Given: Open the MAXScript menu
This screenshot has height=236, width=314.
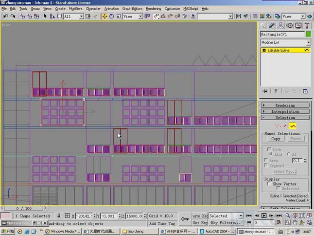Looking at the screenshot, I should pyautogui.click(x=191, y=9).
